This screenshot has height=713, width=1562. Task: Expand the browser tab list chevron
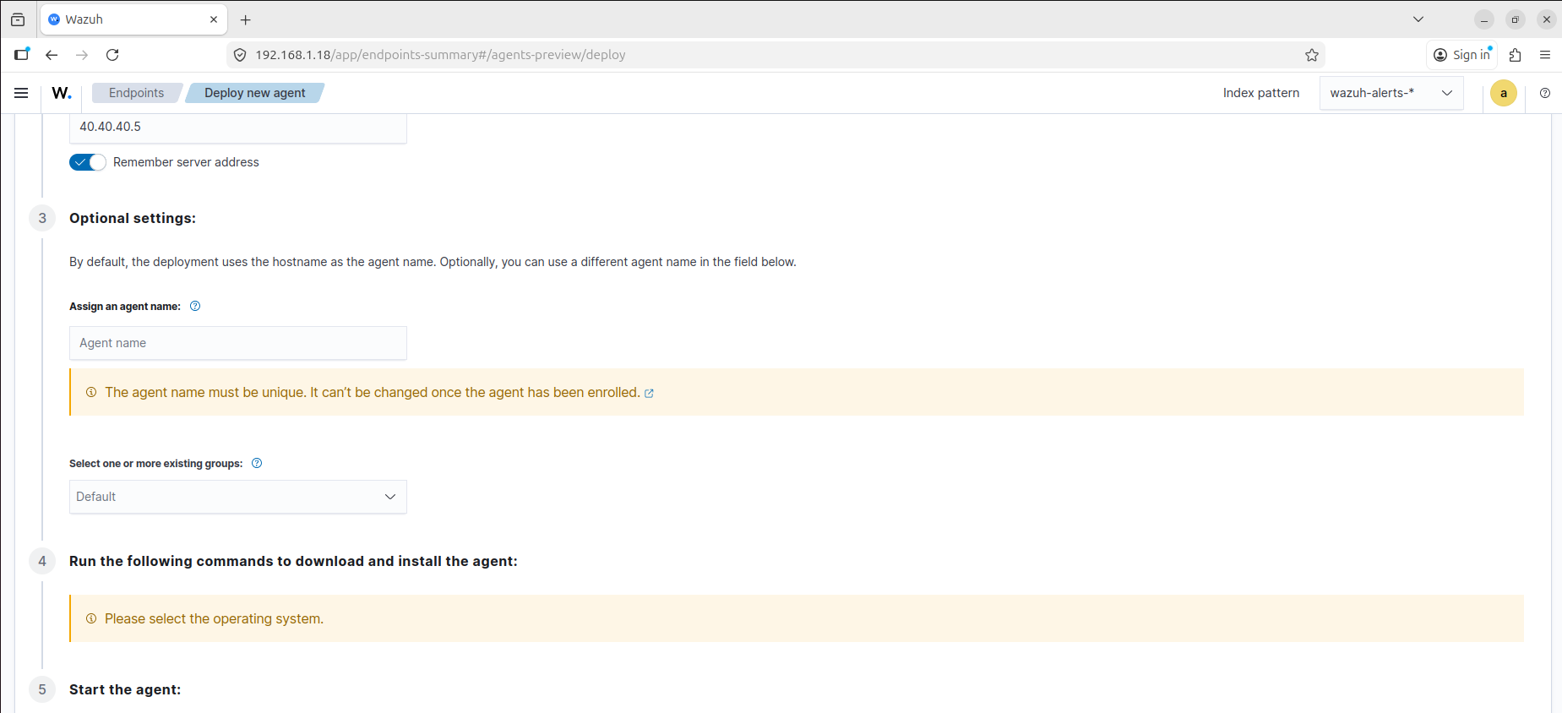point(1418,19)
